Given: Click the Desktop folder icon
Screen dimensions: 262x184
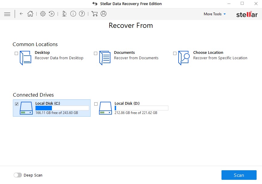Looking at the screenshot, I should point(26,58).
